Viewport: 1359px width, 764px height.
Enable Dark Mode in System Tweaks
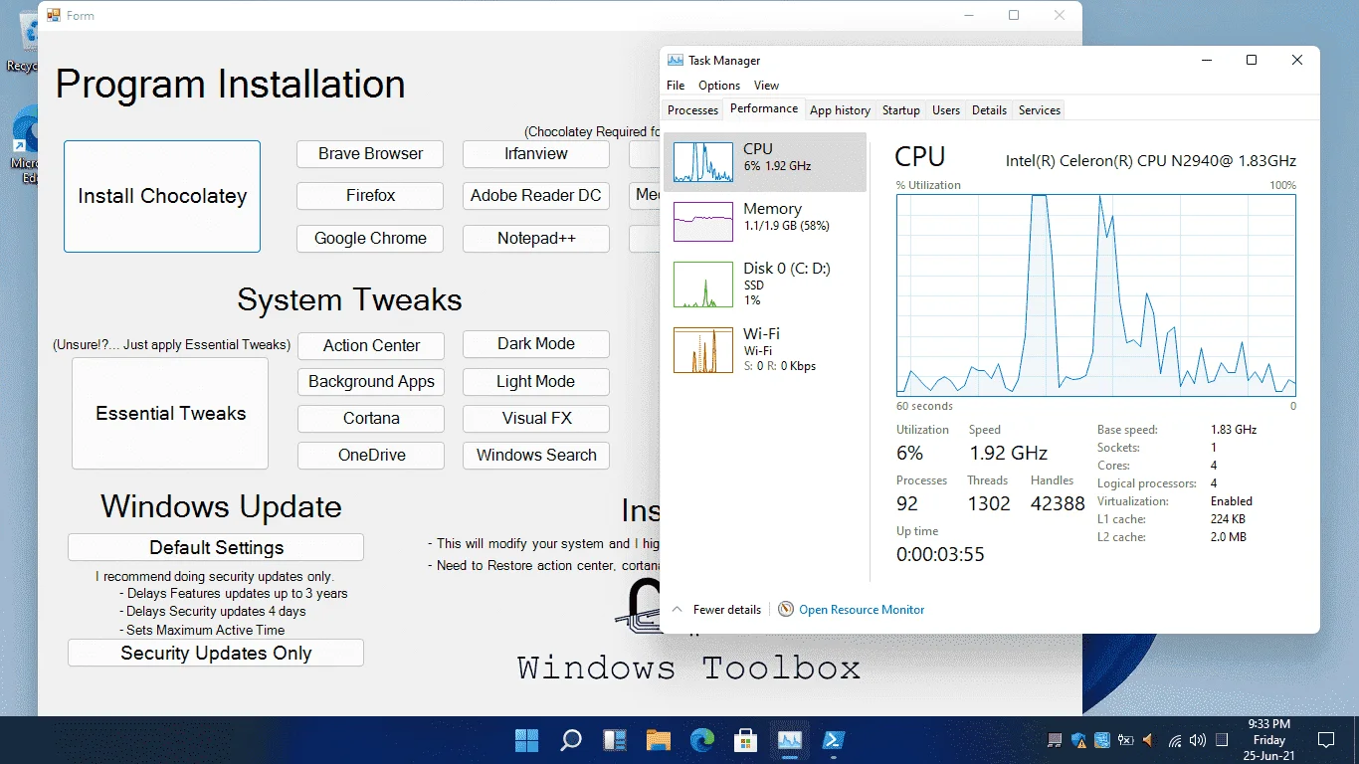(536, 344)
